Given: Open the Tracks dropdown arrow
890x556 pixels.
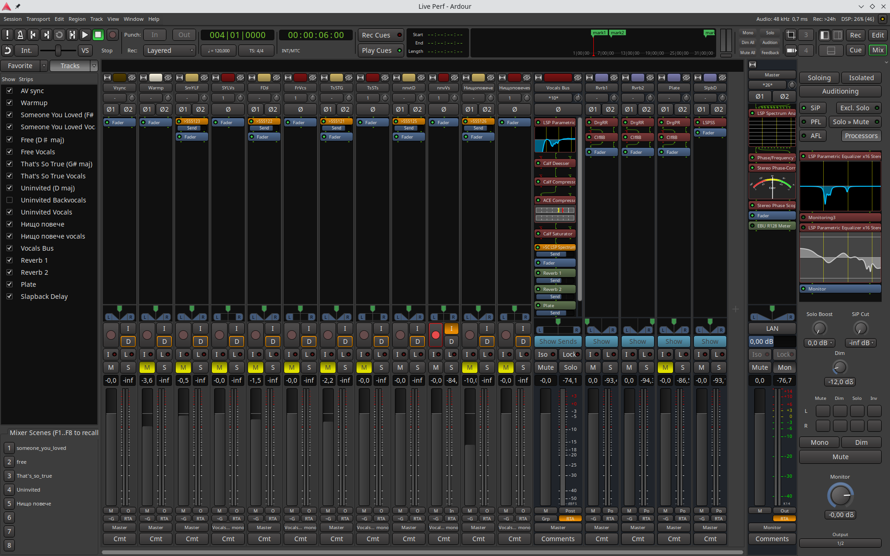Looking at the screenshot, I should pos(94,66).
